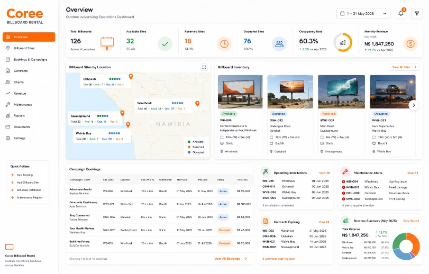This screenshot has width=429, height=274.
Task: Click the Reserved Sites clock icon
Action: pos(224,44)
